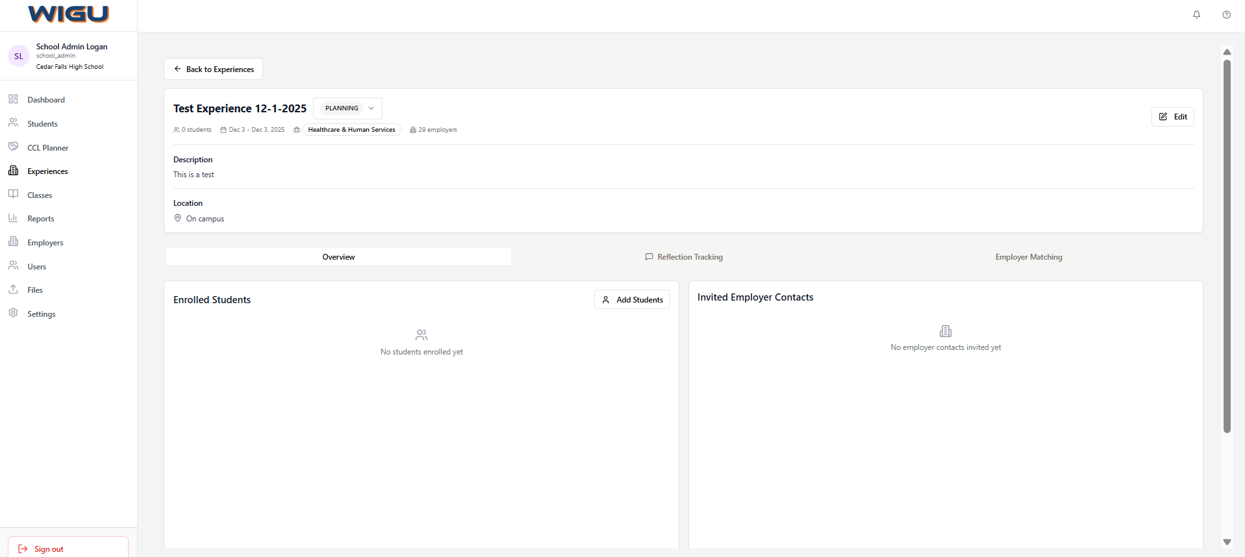Click the notifications bell icon
Image resolution: width=1245 pixels, height=557 pixels.
click(1196, 15)
